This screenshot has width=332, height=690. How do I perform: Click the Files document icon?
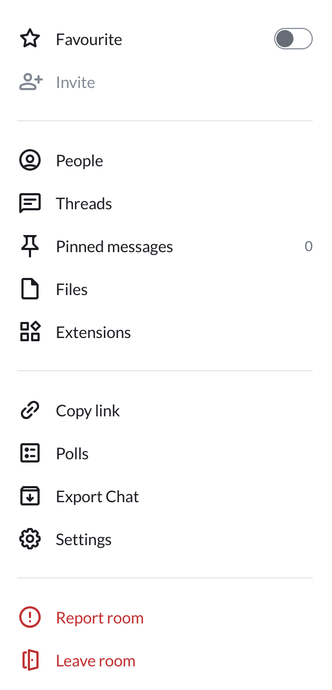pos(30,289)
